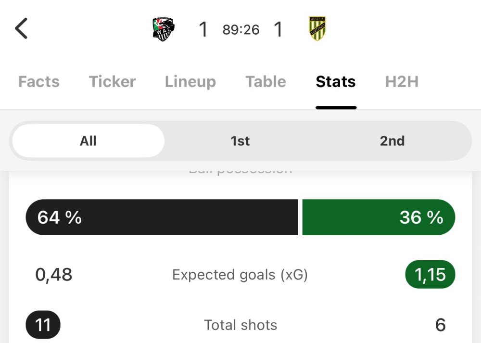Tap the back arrow icon

point(21,29)
